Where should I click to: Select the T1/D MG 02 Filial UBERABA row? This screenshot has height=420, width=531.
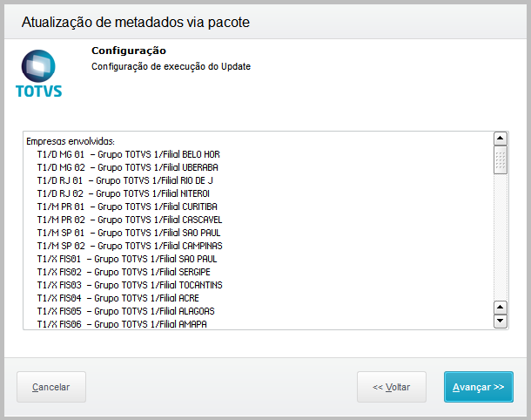click(x=127, y=167)
